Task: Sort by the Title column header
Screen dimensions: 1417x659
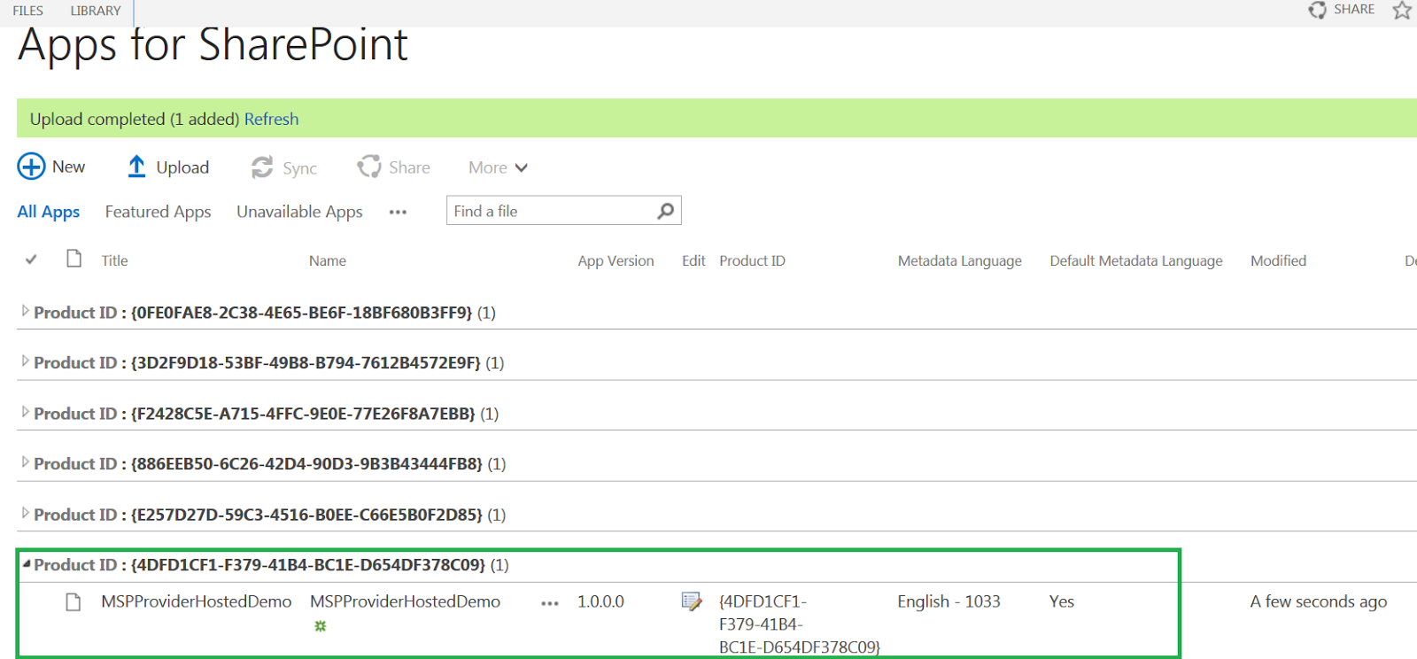Action: (114, 260)
